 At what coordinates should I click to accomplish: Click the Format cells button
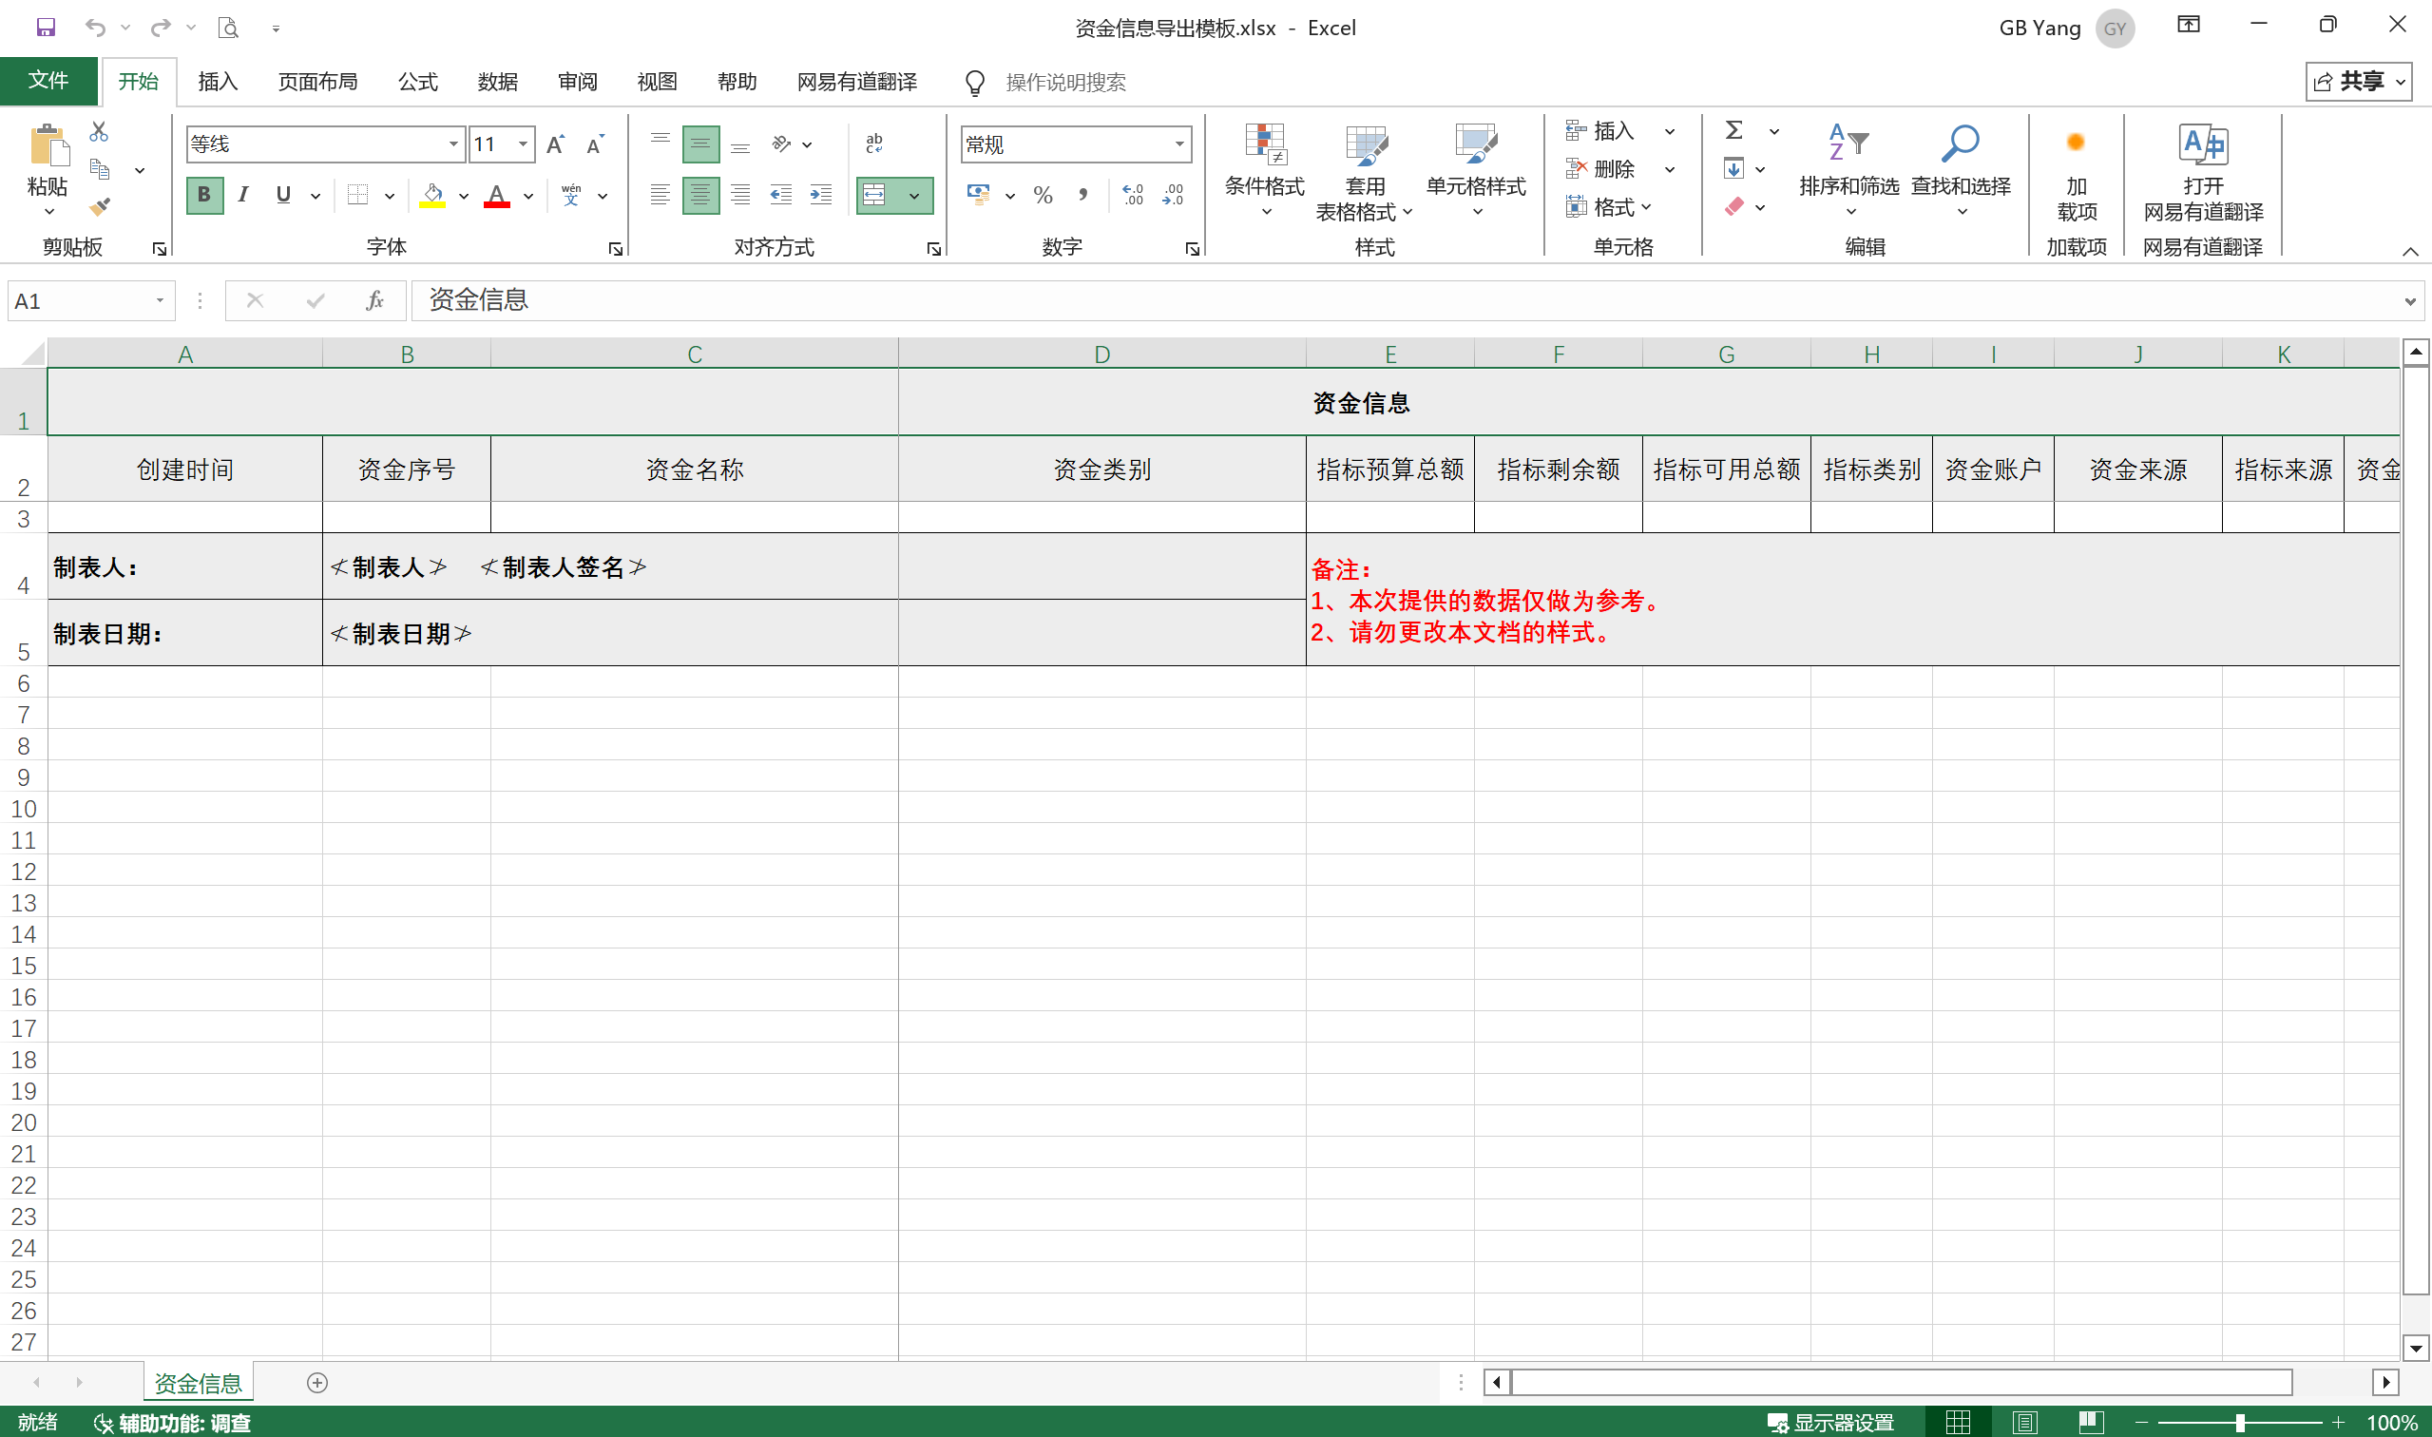pos(1609,207)
